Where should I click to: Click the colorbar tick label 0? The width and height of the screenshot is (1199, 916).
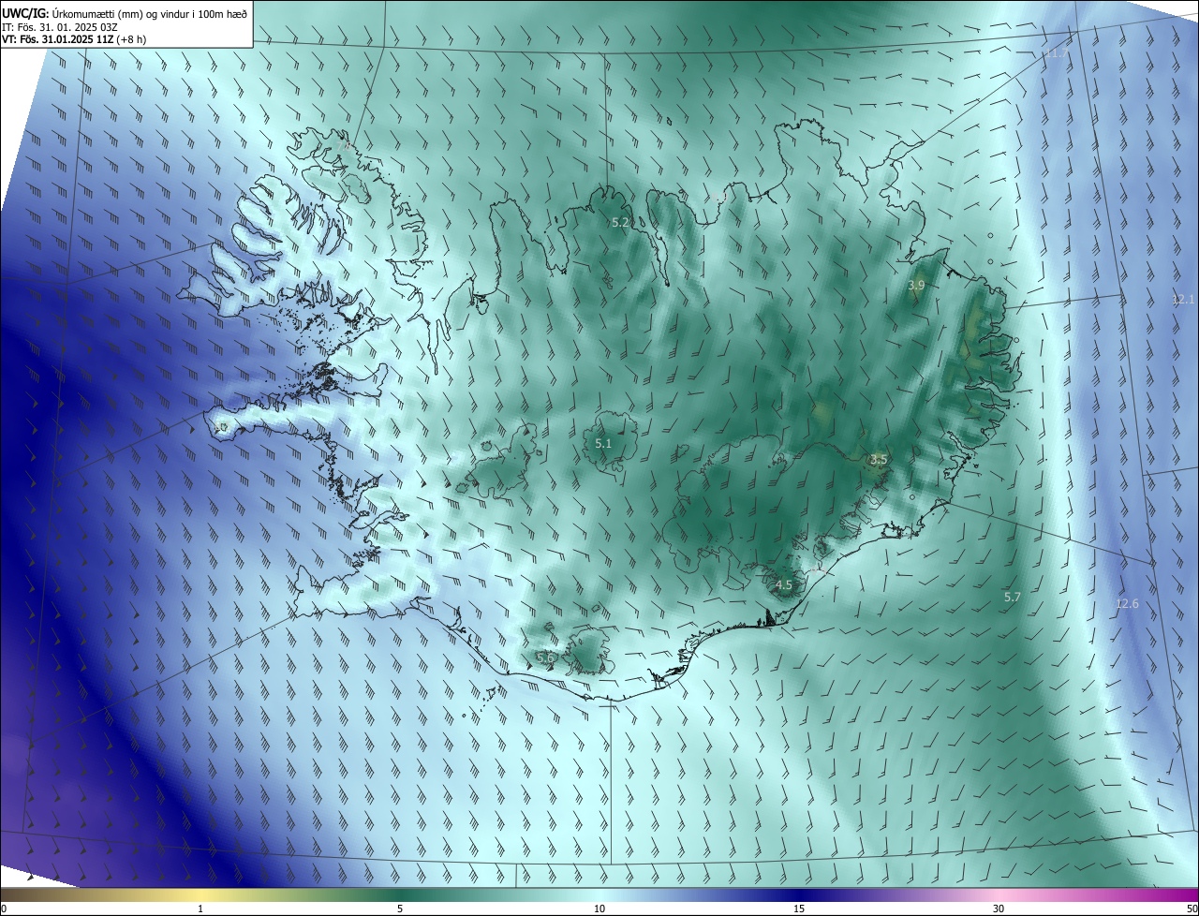tap(4, 909)
